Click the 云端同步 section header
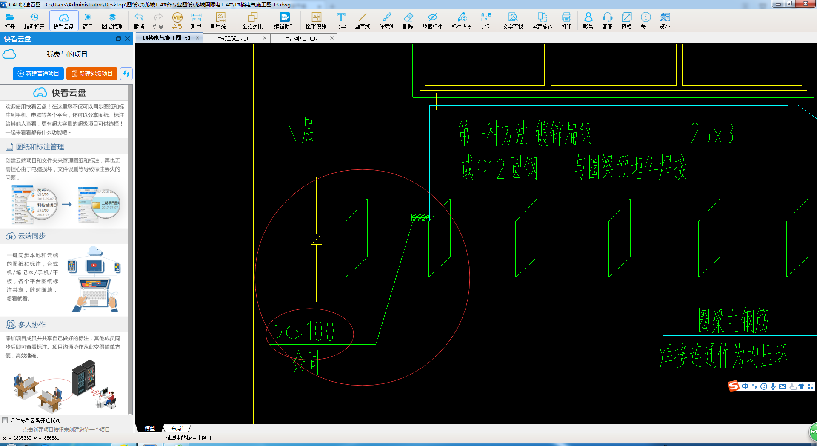The width and height of the screenshot is (817, 446). click(x=64, y=236)
